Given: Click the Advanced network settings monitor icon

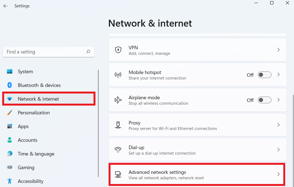Looking at the screenshot, I should pyautogui.click(x=118, y=174).
